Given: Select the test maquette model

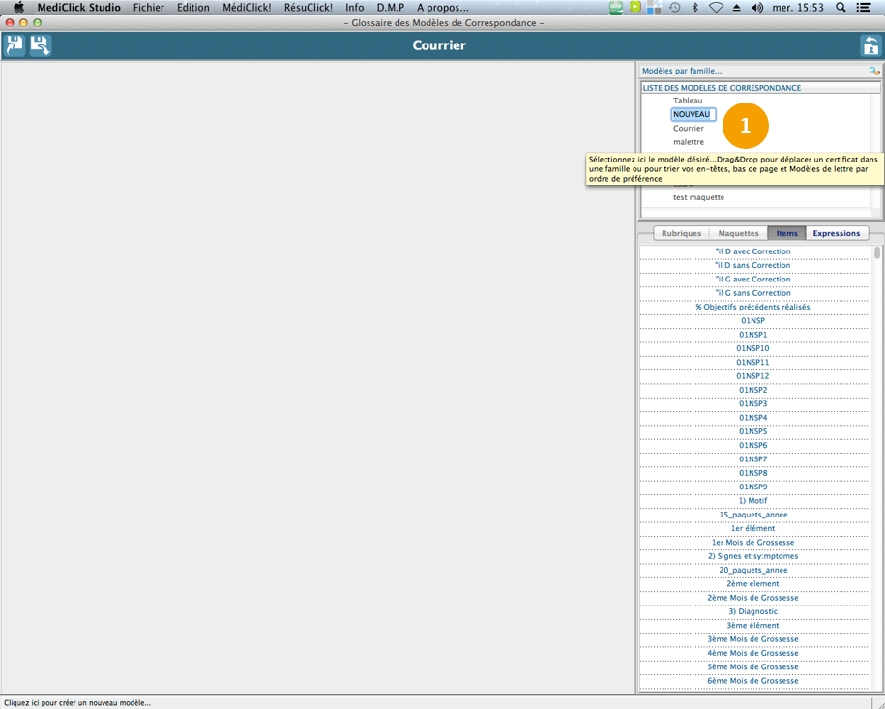Looking at the screenshot, I should [x=698, y=197].
